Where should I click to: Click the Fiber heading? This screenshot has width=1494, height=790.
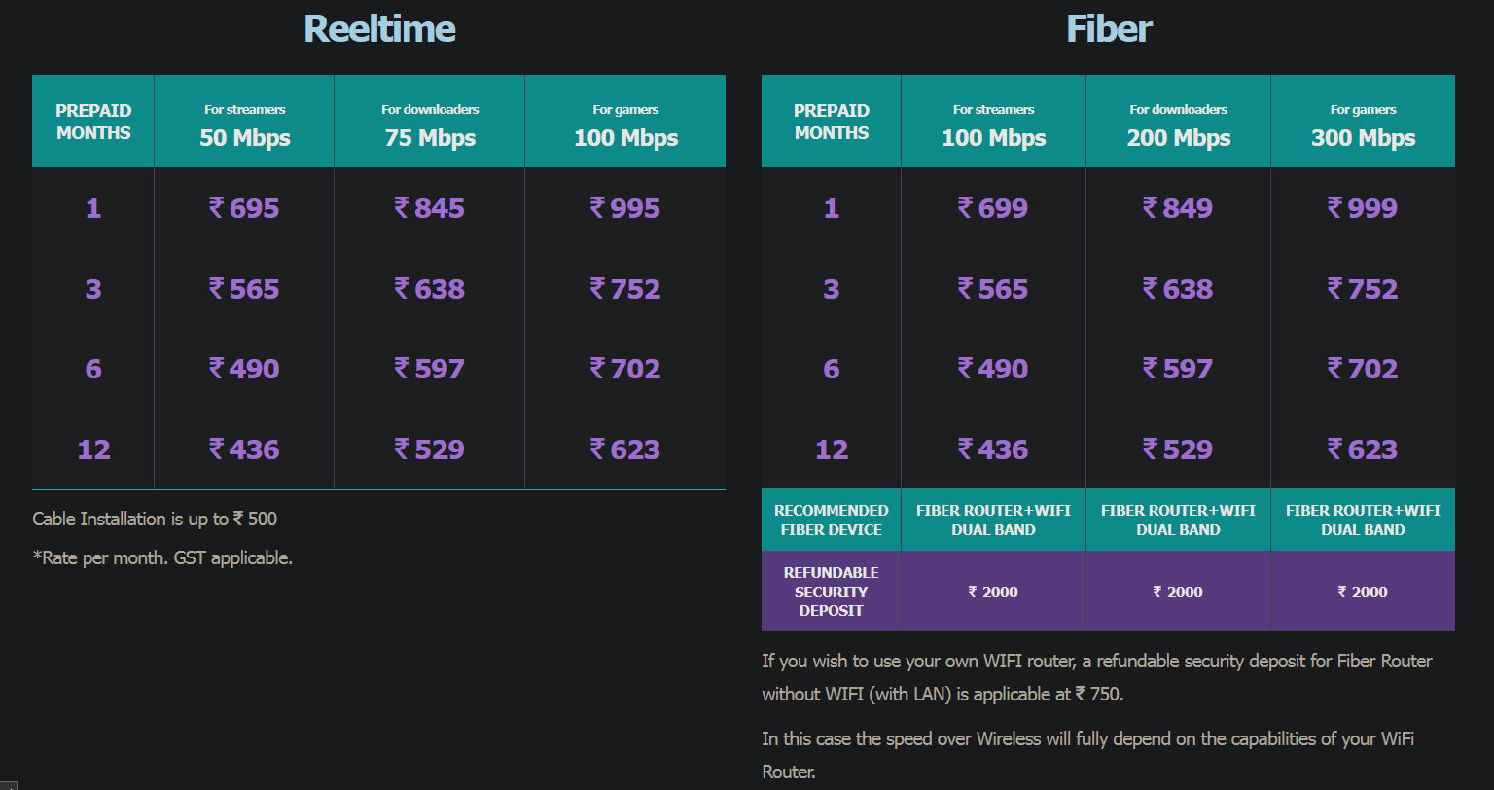click(1108, 28)
